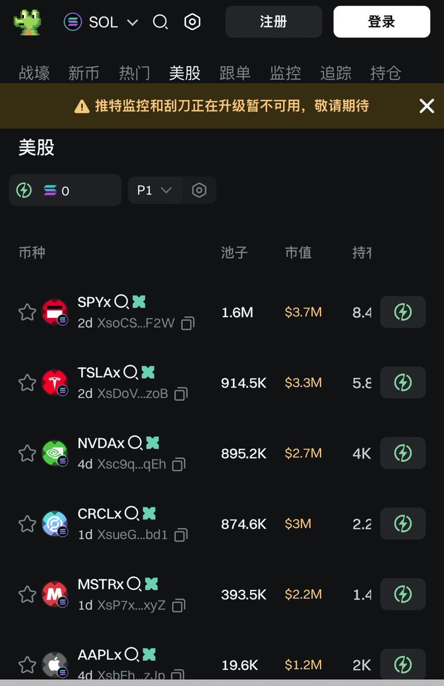Star the NVDAx token
Viewport: 444px width, 686px height.
pos(27,453)
